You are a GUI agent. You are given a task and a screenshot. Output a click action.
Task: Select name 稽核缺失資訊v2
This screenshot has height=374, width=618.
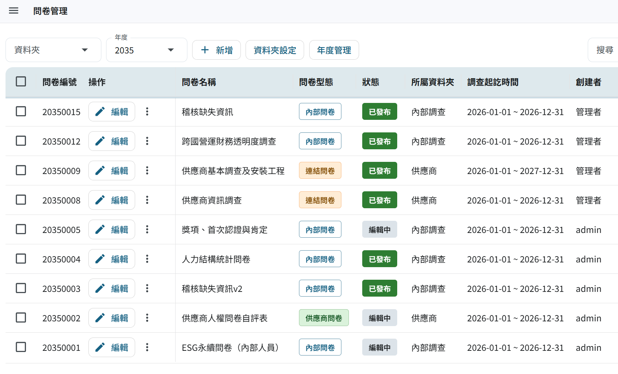point(212,289)
